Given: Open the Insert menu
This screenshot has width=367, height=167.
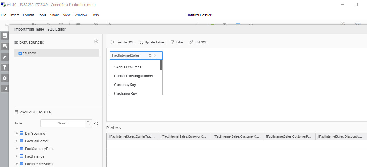Looking at the screenshot, I should (15, 15).
